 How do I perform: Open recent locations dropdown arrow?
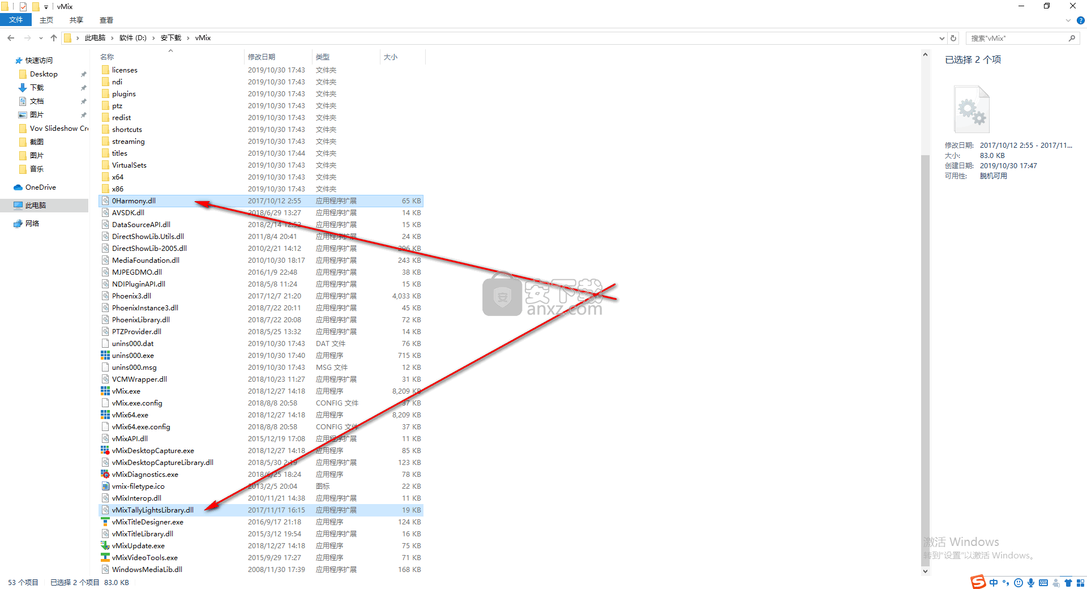point(41,38)
